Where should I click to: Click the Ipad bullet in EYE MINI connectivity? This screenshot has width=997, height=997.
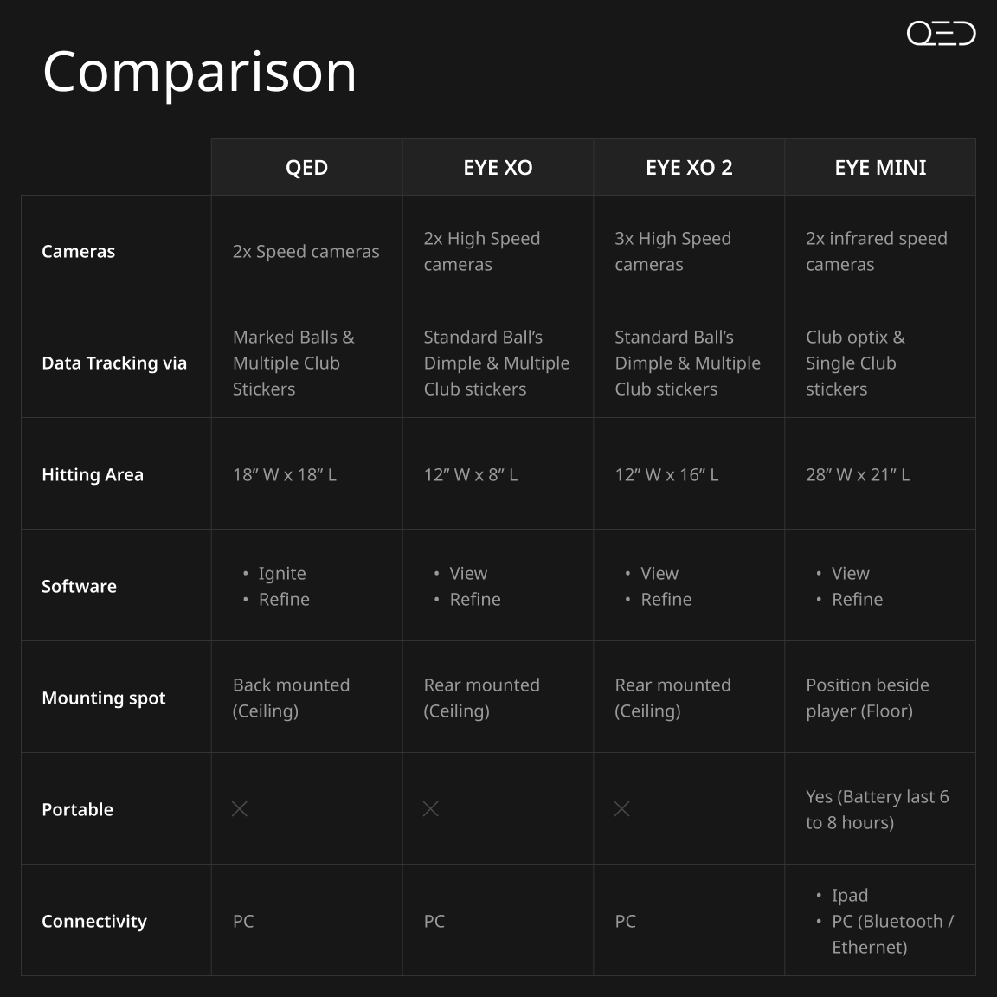coord(849,895)
